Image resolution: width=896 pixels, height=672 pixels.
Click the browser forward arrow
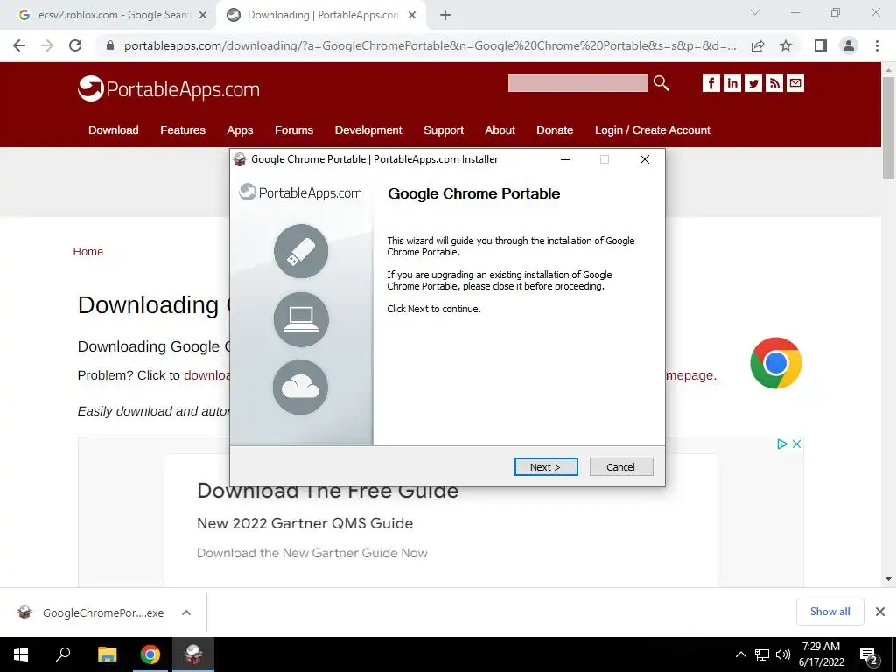(x=47, y=45)
